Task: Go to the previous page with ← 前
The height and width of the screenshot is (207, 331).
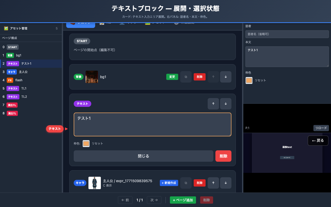Action: (x=125, y=200)
